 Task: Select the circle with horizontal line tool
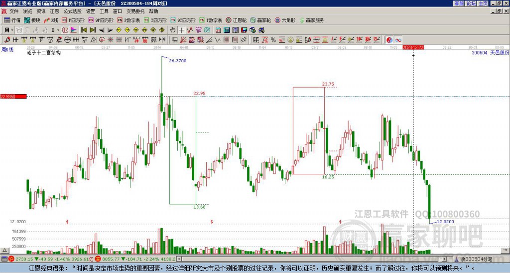point(67,40)
